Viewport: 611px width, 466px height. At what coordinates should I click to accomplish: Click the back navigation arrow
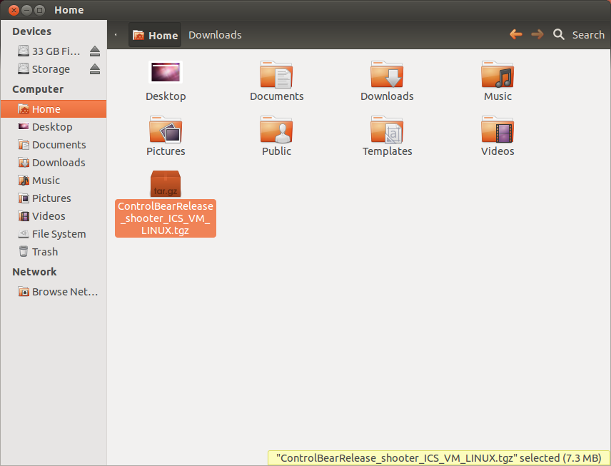pos(515,34)
